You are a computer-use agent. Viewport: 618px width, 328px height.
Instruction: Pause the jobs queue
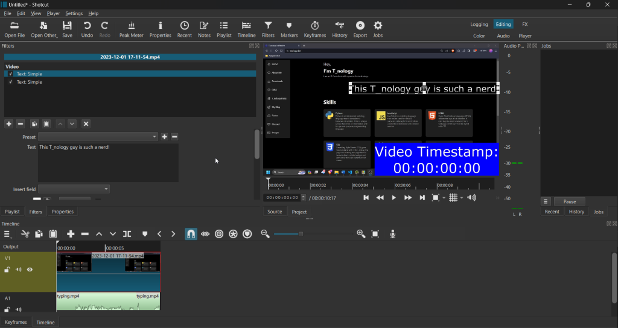coord(570,201)
